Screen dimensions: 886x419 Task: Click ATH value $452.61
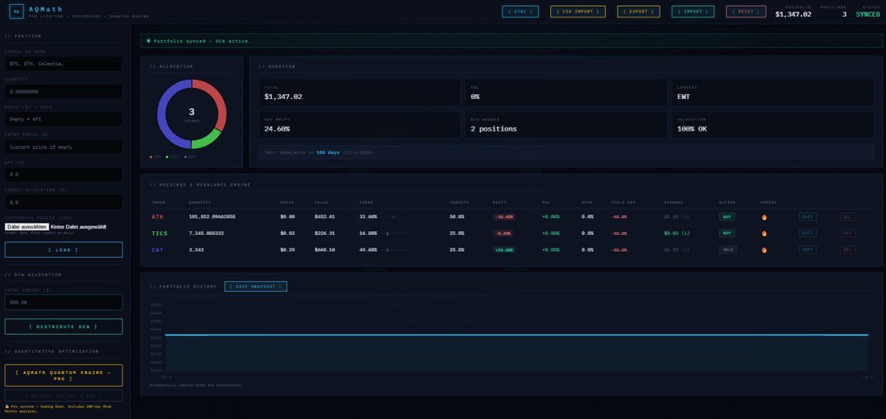pyautogui.click(x=325, y=217)
